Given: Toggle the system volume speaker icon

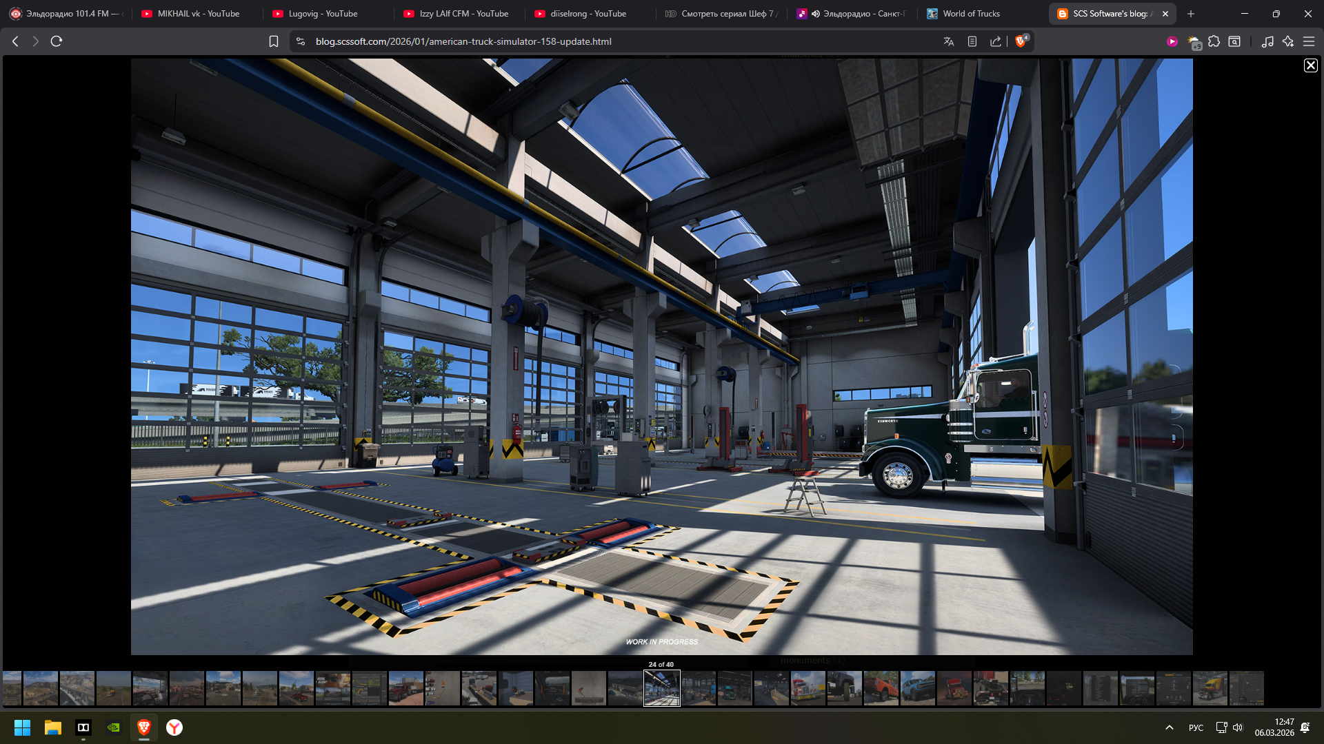Looking at the screenshot, I should [x=1238, y=727].
